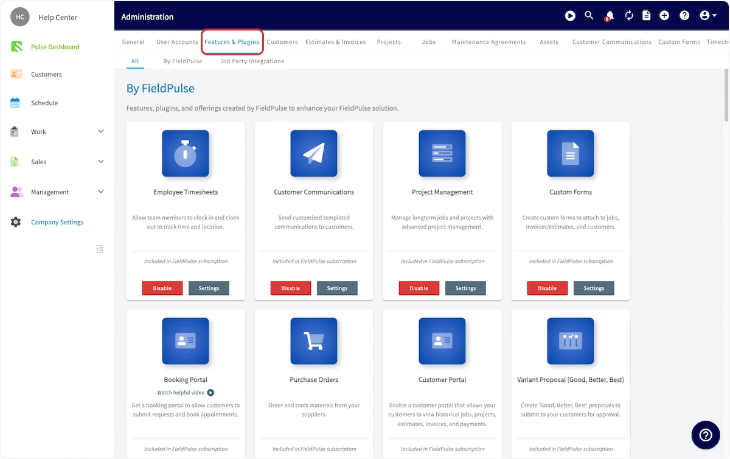Open the User Accounts tab
The image size is (730, 459).
[x=177, y=42]
